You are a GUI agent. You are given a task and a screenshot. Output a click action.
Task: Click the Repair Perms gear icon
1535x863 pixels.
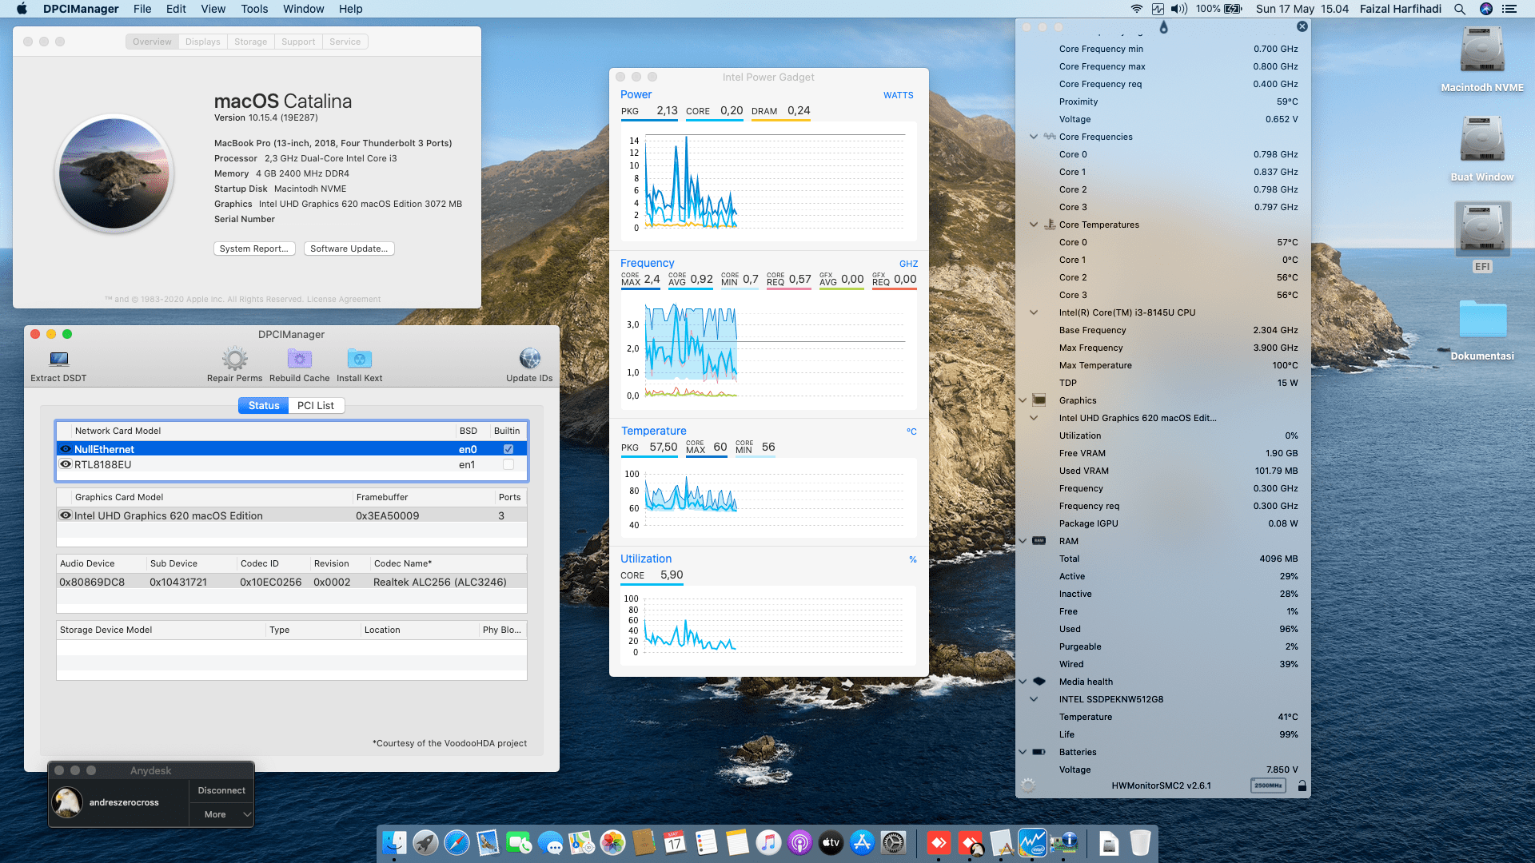pos(234,359)
